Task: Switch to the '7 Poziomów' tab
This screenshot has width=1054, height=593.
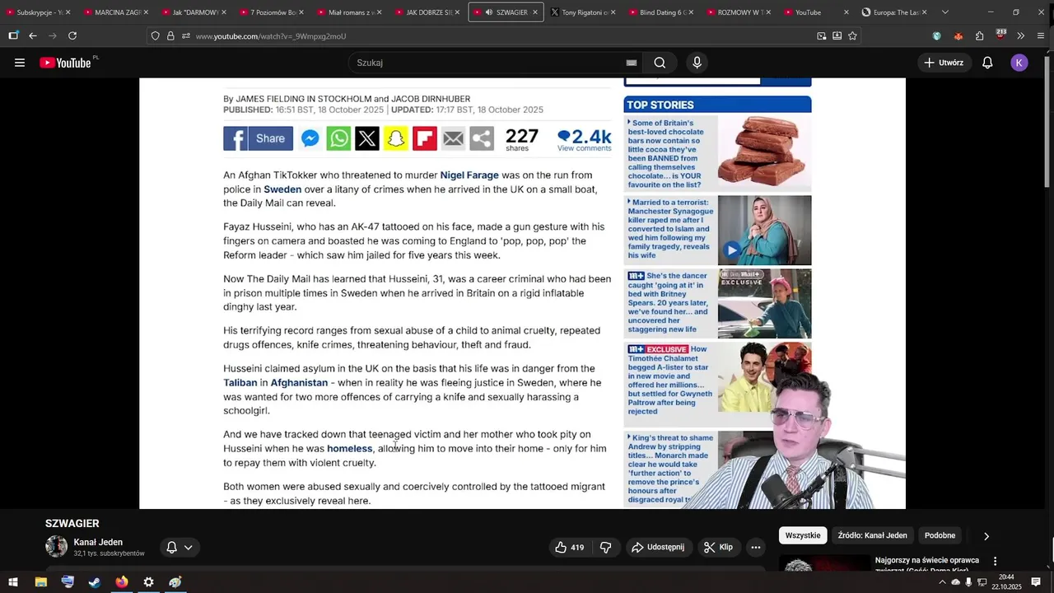Action: (271, 12)
